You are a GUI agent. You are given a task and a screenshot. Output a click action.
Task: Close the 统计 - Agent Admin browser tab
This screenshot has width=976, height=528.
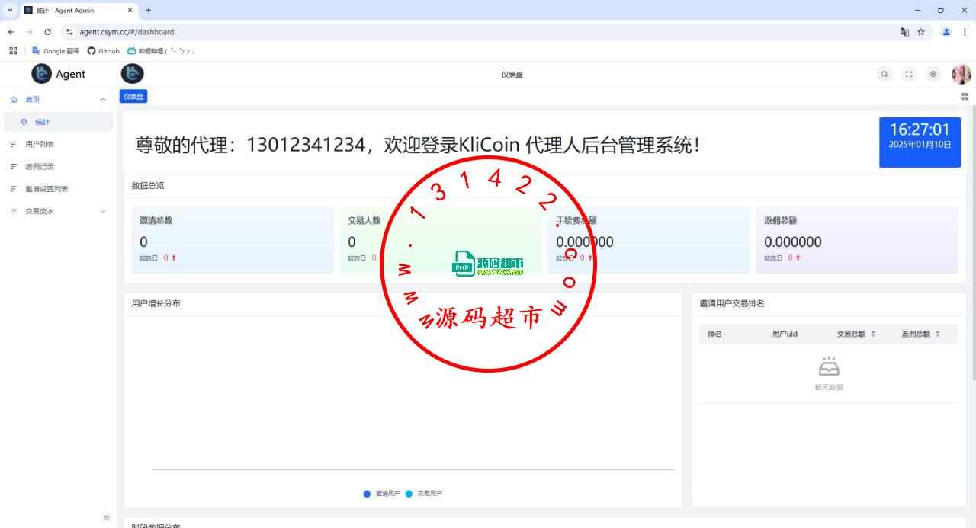[130, 11]
